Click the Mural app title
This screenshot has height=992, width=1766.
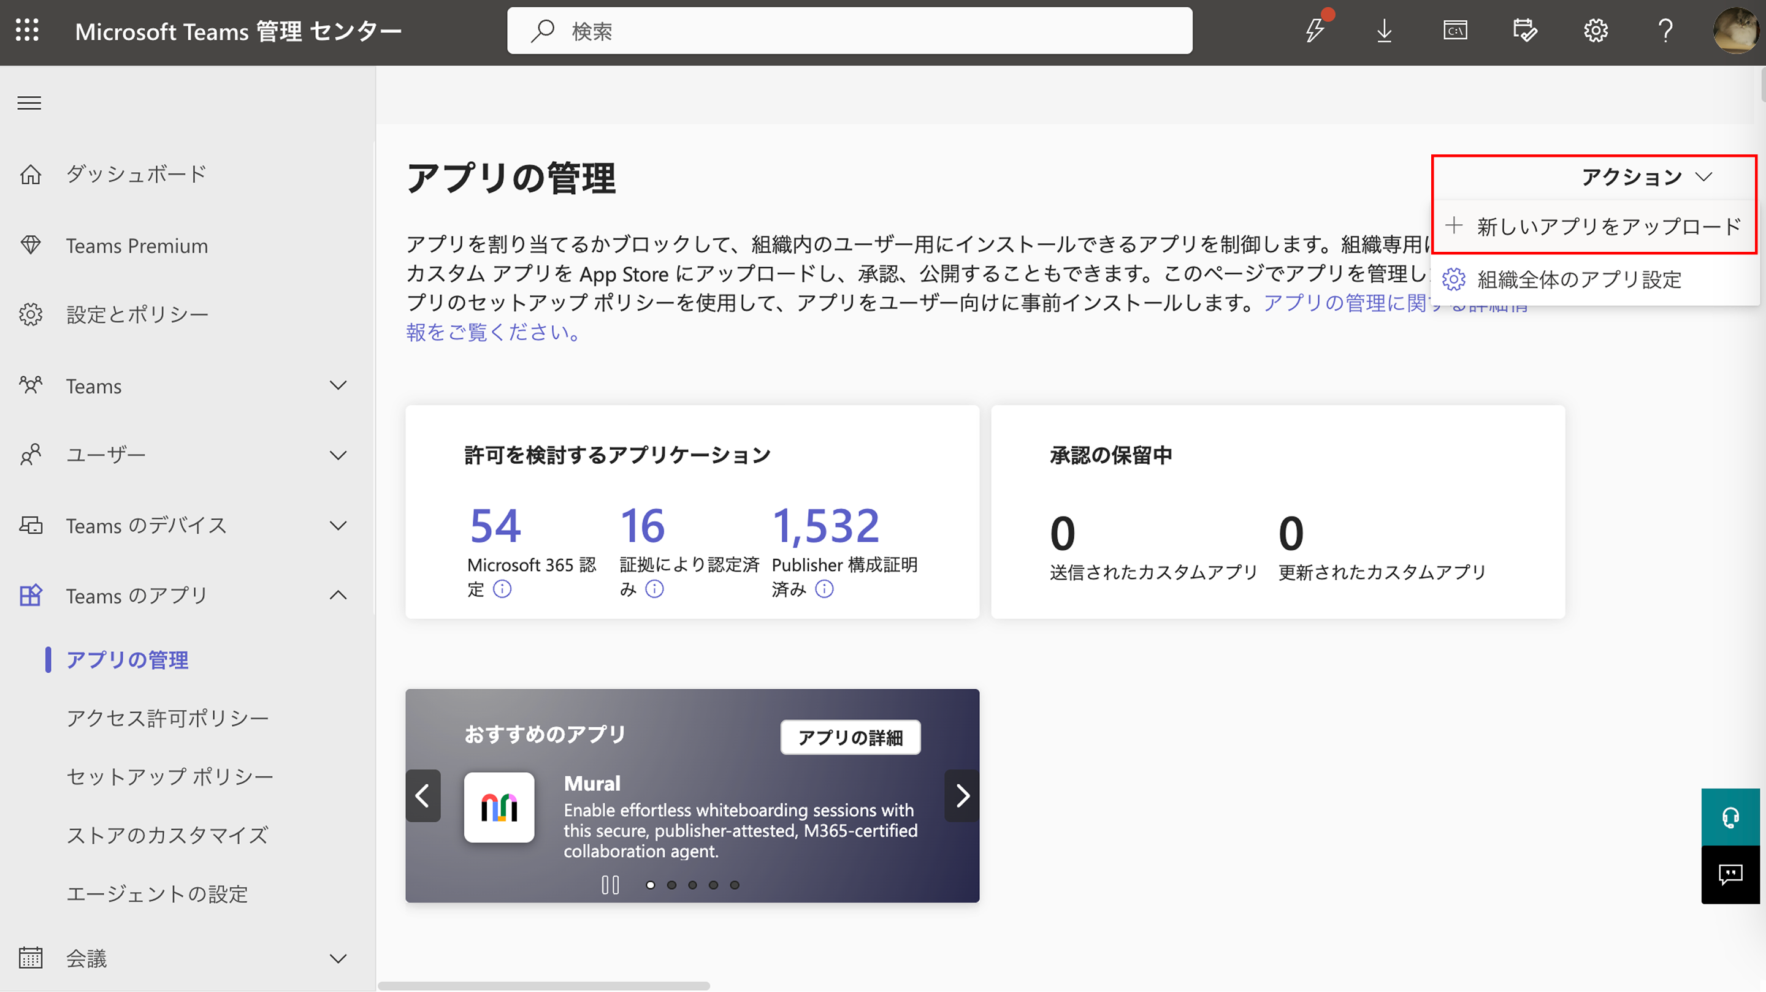[592, 784]
